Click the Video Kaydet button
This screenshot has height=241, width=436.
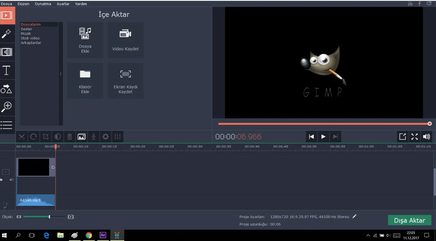click(125, 40)
